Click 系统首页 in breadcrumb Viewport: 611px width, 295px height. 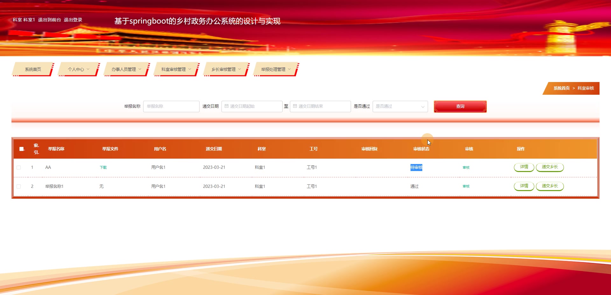point(561,88)
